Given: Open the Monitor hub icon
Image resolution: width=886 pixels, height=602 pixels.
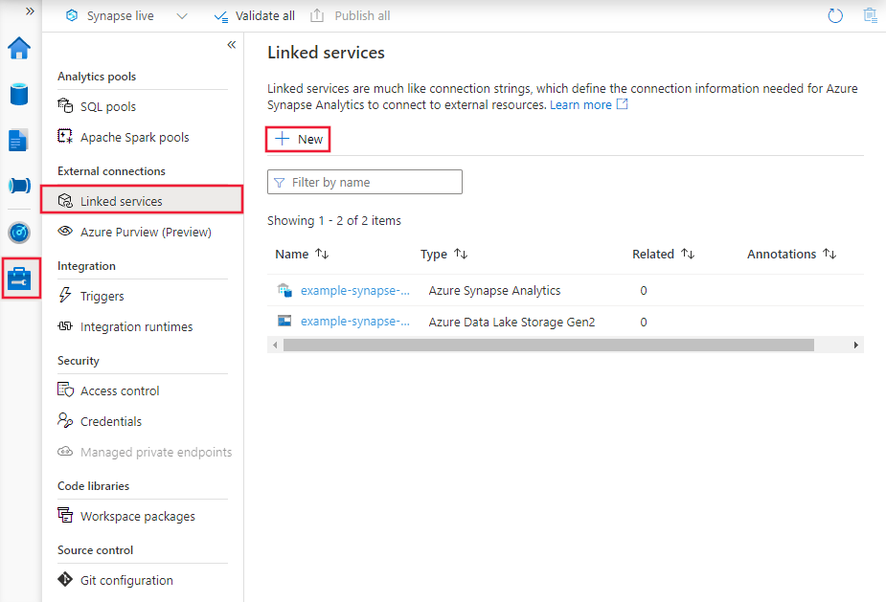Looking at the screenshot, I should tap(19, 232).
